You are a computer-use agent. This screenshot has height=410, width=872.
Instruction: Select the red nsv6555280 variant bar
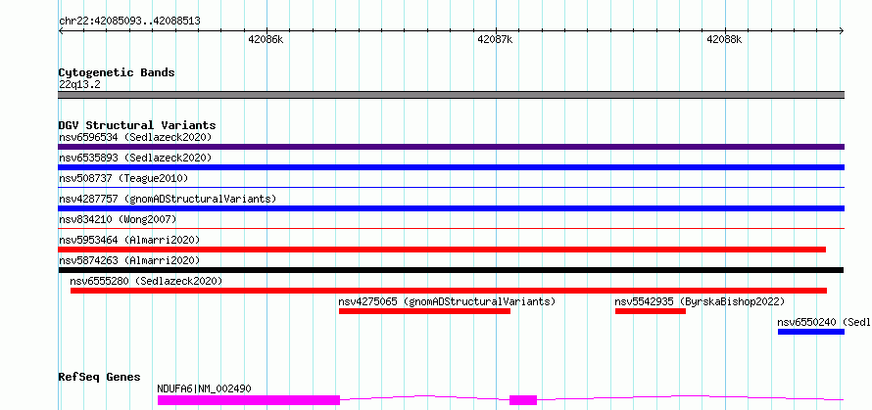tap(449, 291)
